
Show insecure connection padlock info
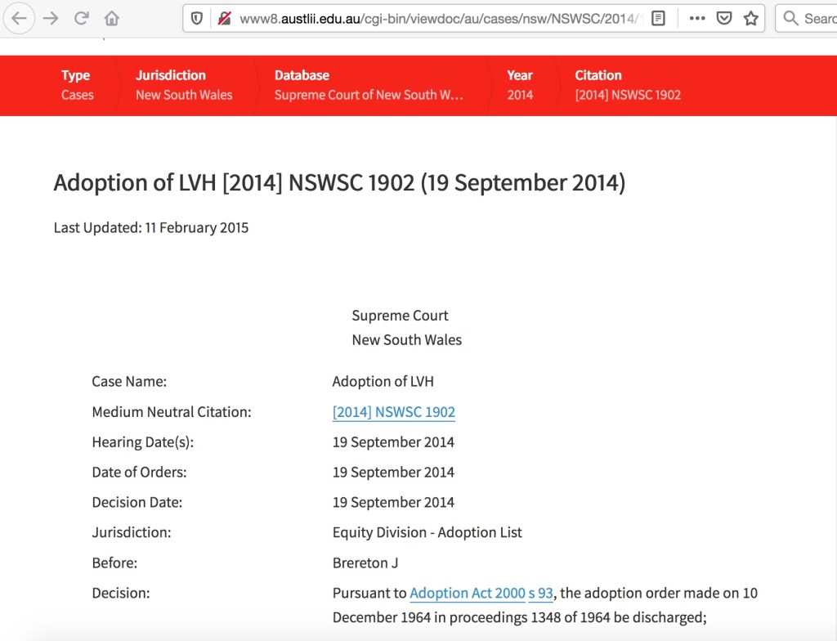223,18
